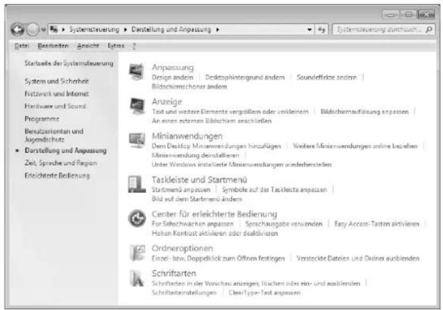Image resolution: width=443 pixels, height=310 pixels.
Task: Open Benutzerkonten und Jugendschutz category
Action: (54, 135)
